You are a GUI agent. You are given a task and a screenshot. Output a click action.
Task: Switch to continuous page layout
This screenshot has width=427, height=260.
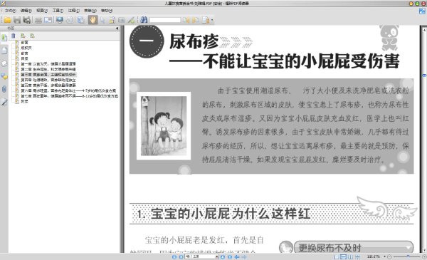[x=344, y=256]
